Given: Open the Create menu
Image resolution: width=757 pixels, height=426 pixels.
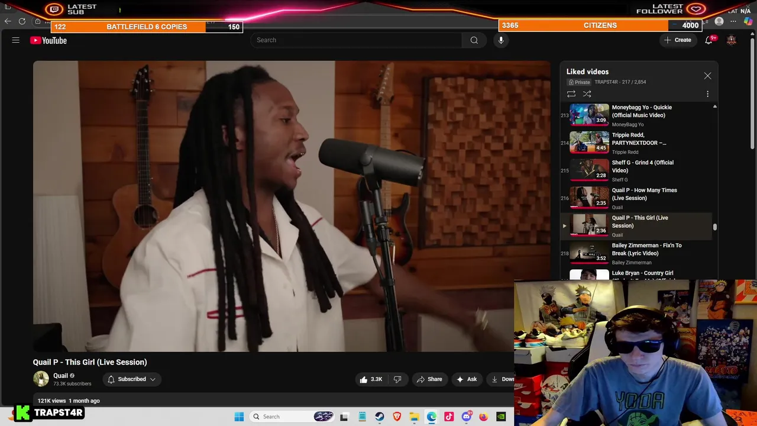Looking at the screenshot, I should [678, 40].
